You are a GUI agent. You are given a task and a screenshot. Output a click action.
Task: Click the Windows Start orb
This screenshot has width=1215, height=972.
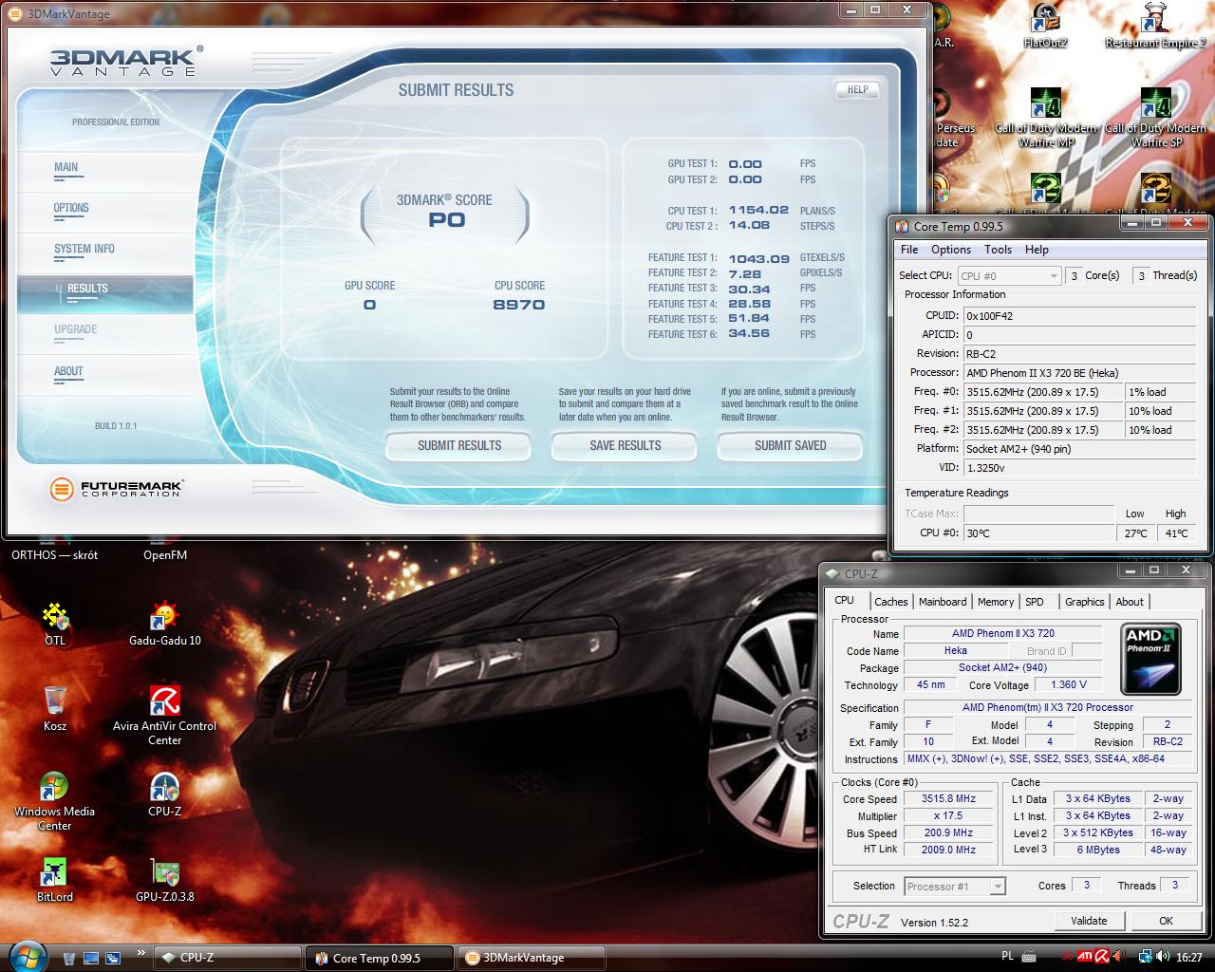28,956
